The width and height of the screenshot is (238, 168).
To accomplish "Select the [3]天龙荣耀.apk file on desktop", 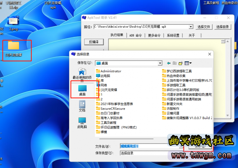I will click(x=53, y=5).
